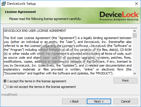Image resolution: width=141 pixels, height=107 pixels.
Task: Click inside the license agreement text box
Action: 68,52
